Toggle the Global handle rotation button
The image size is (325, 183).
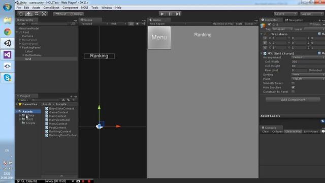point(76,14)
